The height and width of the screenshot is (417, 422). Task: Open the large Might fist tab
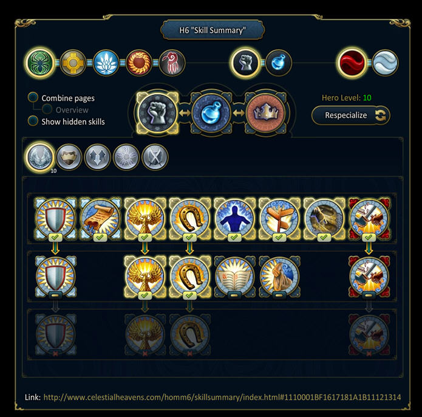[x=157, y=112]
